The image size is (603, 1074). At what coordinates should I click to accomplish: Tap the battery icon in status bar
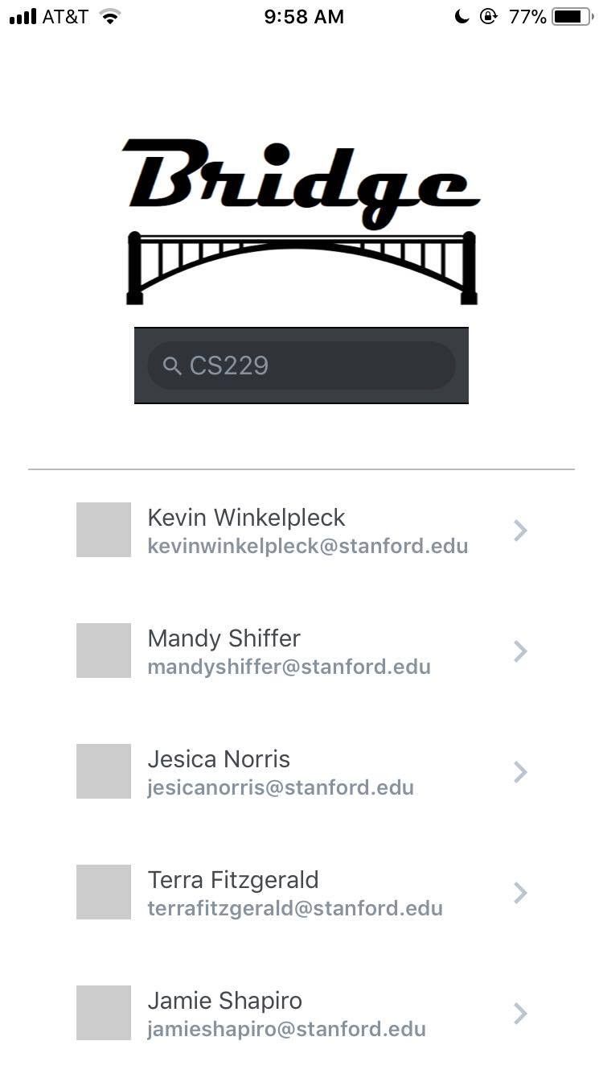572,17
